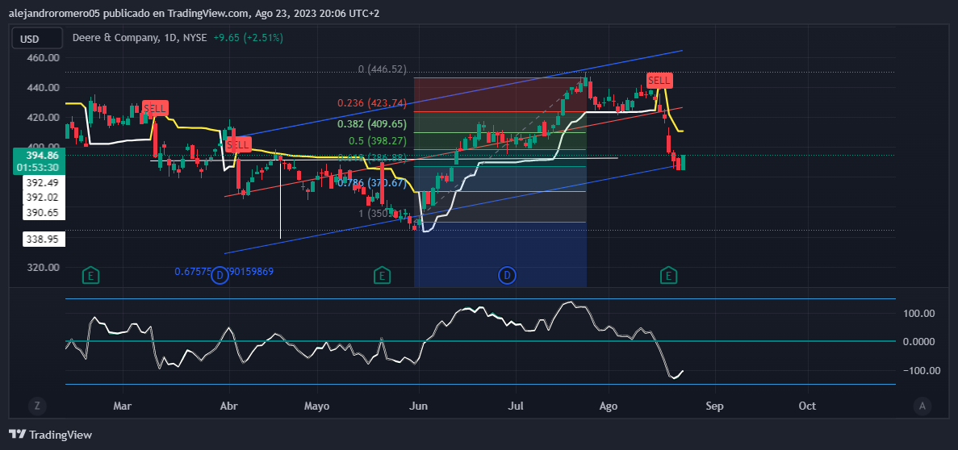Viewport: 958px width, 450px height.
Task: Click the Oct label on time axis
Action: (807, 406)
